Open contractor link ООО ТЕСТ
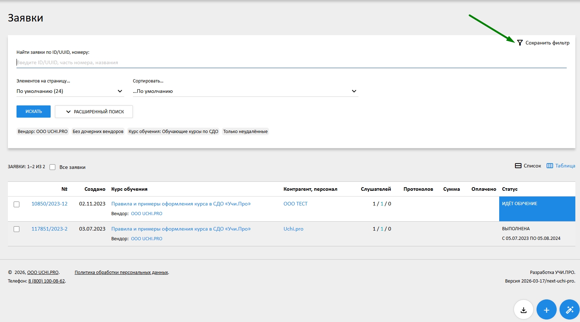 point(295,204)
